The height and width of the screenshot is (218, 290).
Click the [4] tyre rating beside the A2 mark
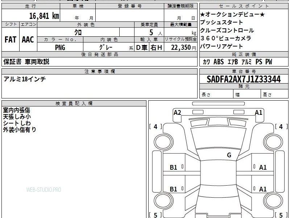click(x=156, y=126)
